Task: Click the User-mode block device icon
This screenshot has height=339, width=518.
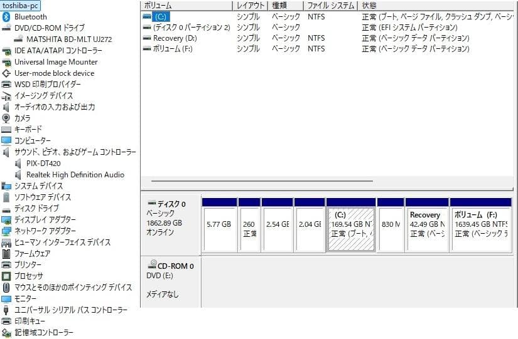Action: click(6, 73)
